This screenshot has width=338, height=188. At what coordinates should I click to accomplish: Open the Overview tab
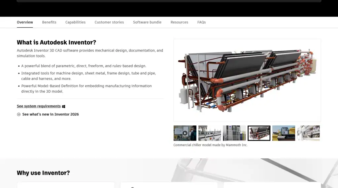25,22
